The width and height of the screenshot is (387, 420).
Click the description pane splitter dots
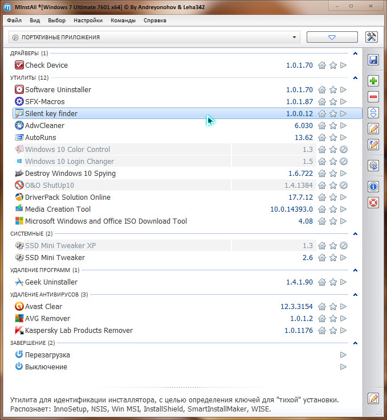tap(182, 388)
